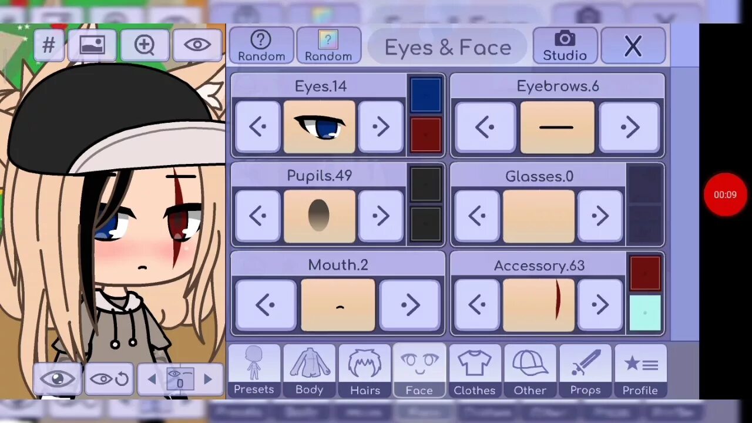Tap the Mouth.2 preview thumbnail
752x423 pixels.
(x=338, y=305)
